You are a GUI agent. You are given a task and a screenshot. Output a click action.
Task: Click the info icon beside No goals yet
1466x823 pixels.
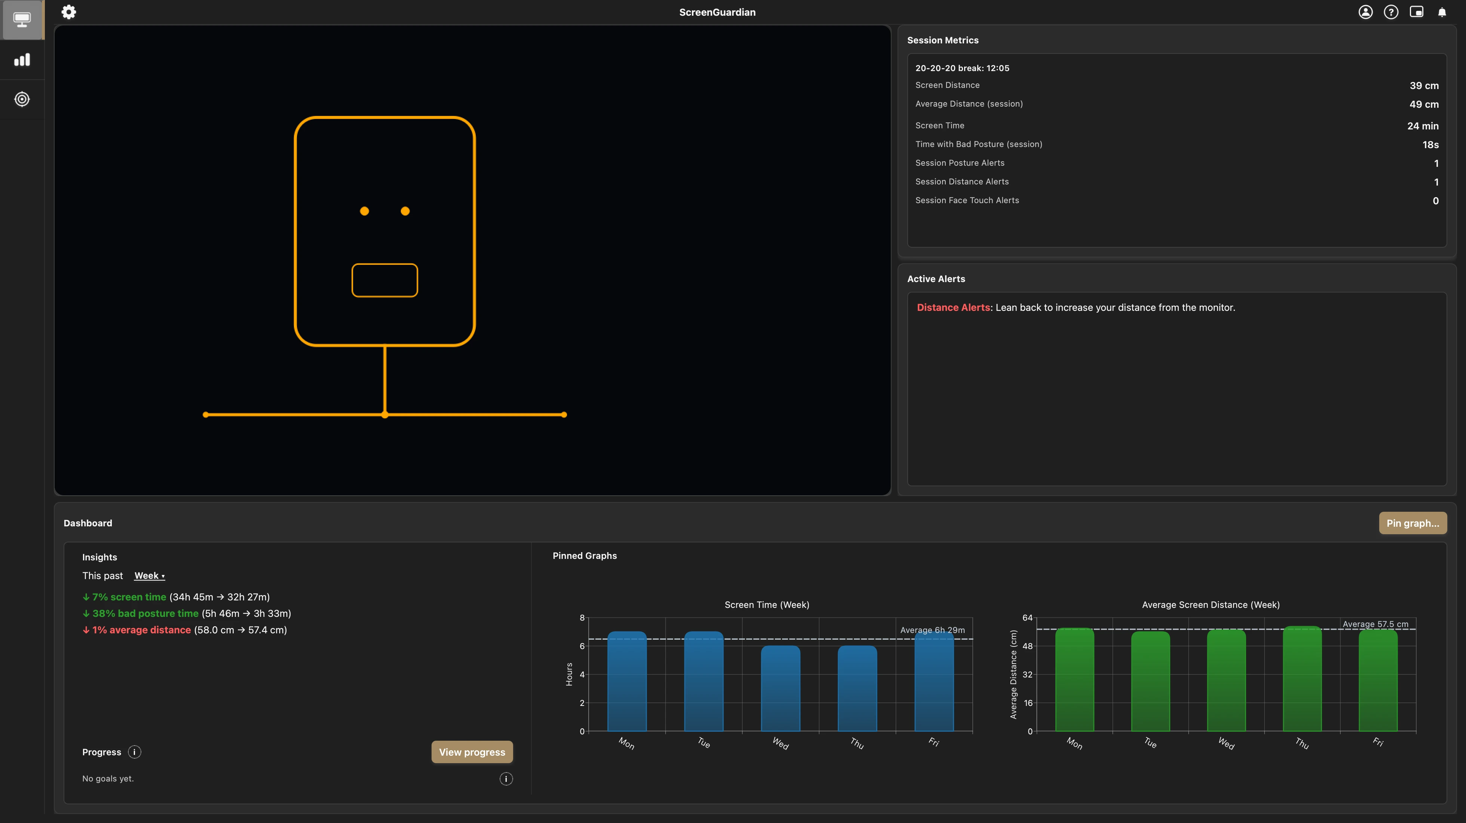506,778
